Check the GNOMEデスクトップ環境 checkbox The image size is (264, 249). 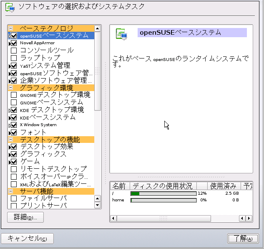(x=14, y=95)
